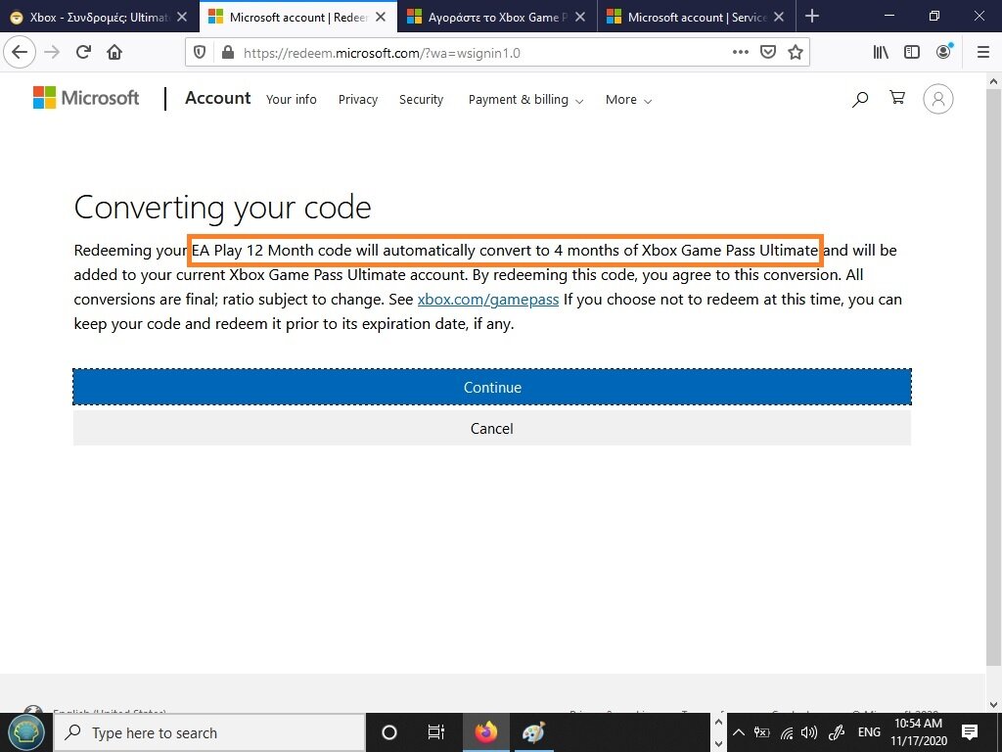Close the Microsoft account Services tab
This screenshot has height=752, width=1002.
(779, 18)
